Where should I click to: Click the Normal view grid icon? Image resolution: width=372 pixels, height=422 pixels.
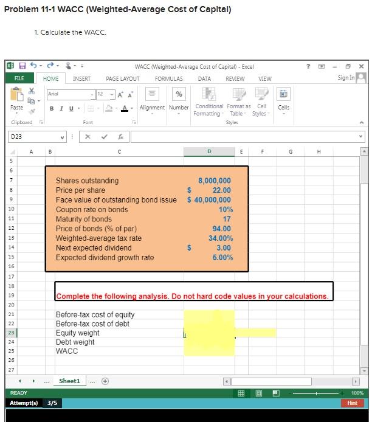pyautogui.click(x=241, y=393)
